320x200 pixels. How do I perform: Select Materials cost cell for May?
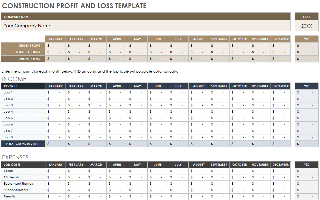tap(137, 177)
